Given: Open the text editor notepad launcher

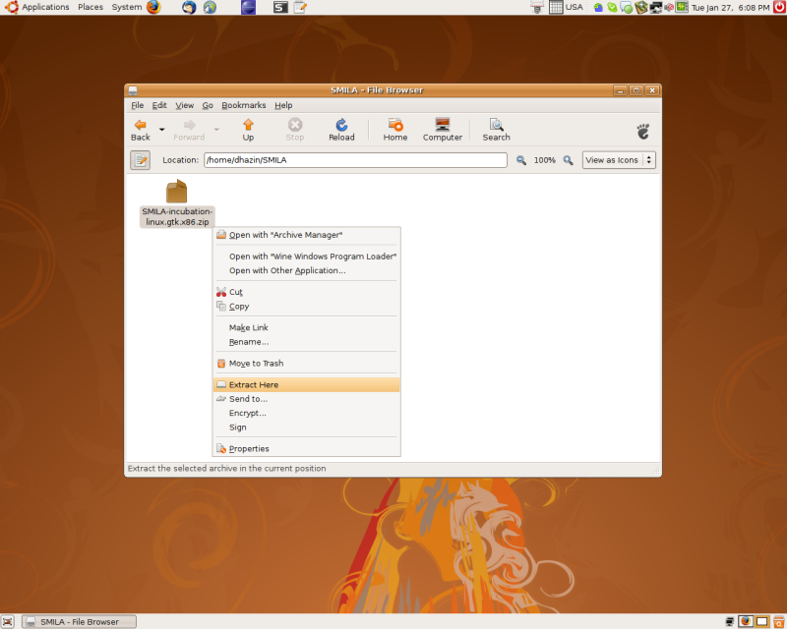Looking at the screenshot, I should [300, 7].
